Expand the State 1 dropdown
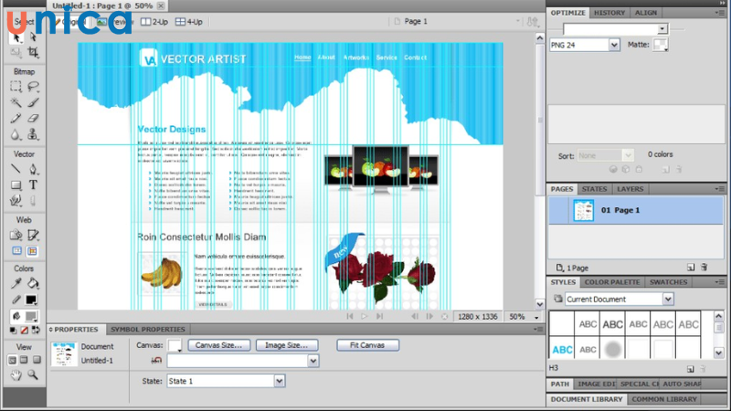731x411 pixels. pyautogui.click(x=280, y=381)
